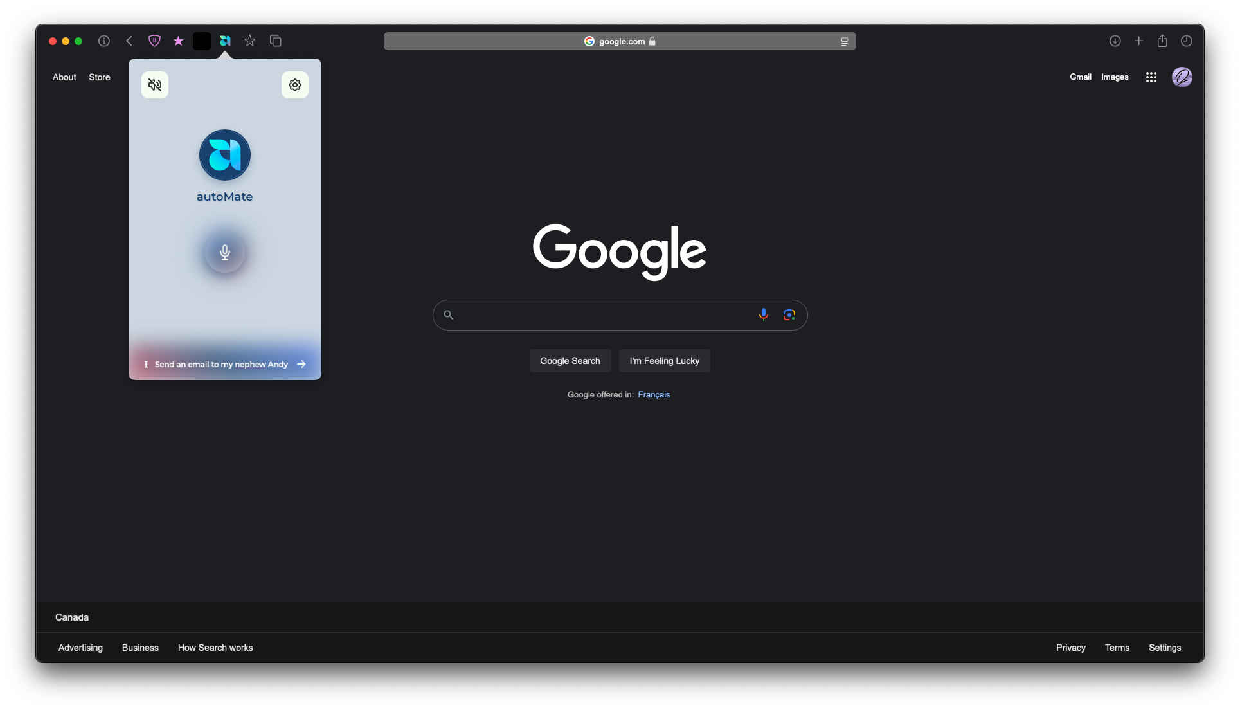Share the current page from the toolbar
Viewport: 1240px width, 710px height.
pos(1162,41)
